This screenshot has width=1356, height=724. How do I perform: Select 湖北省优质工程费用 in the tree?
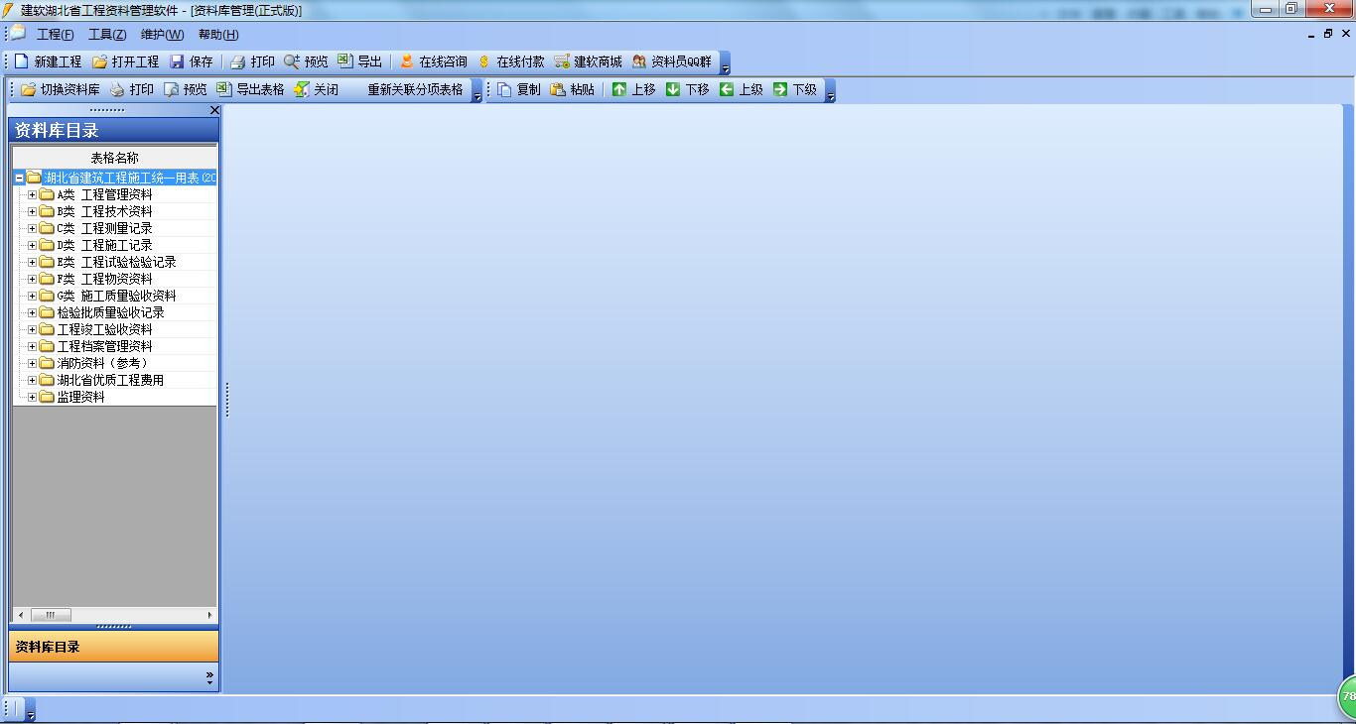click(110, 380)
